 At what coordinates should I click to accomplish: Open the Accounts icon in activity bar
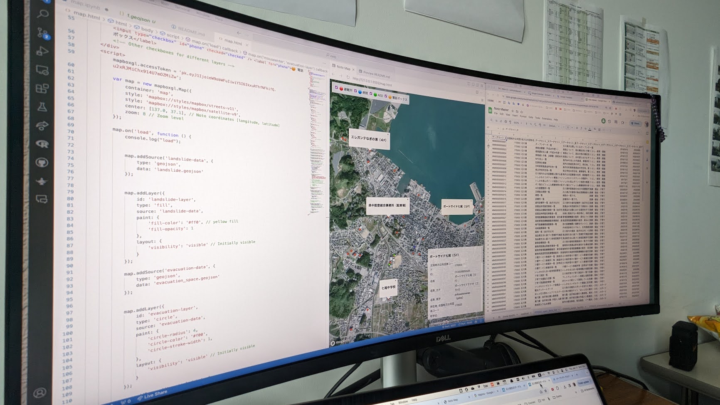[x=40, y=393]
